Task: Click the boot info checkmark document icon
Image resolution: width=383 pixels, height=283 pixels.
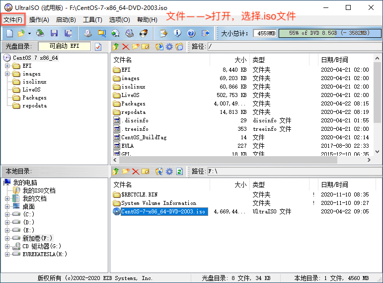Action: (98, 46)
